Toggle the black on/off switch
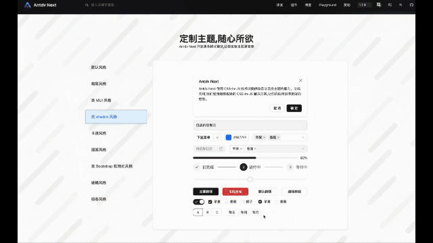 point(198,202)
